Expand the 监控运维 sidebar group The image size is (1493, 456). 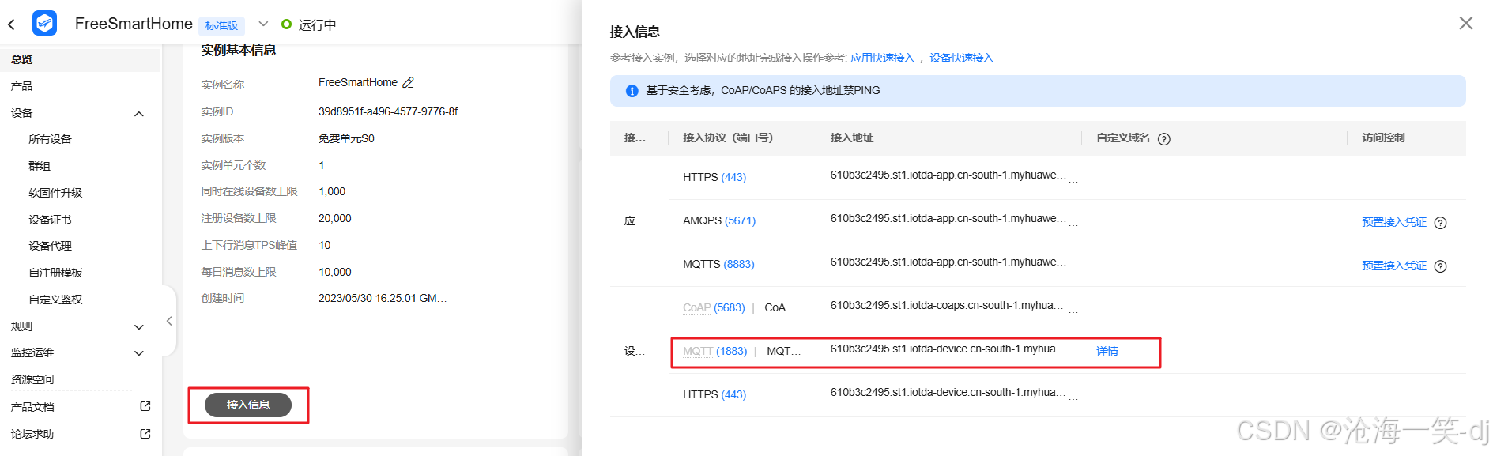[139, 353]
